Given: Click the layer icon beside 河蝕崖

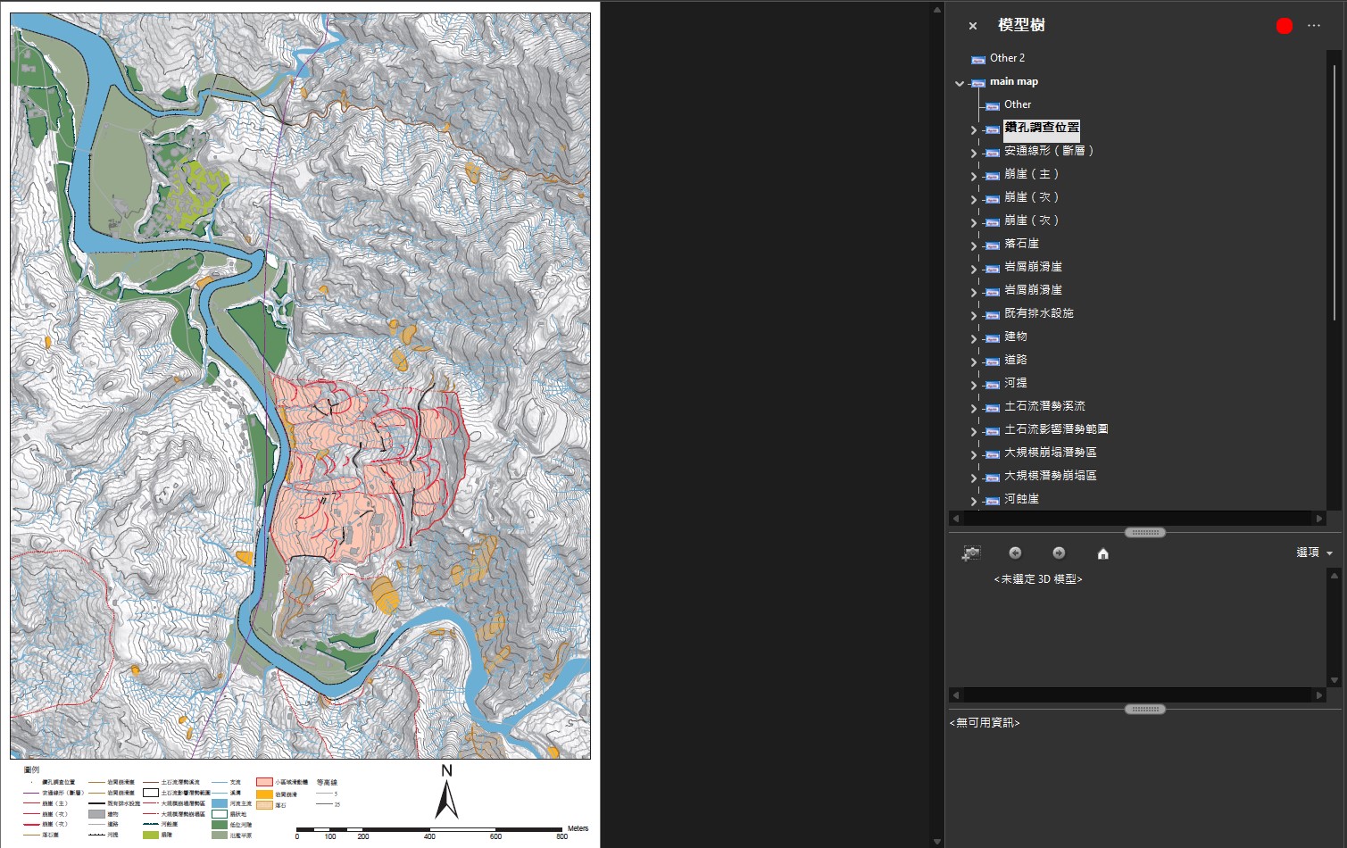Looking at the screenshot, I should click(993, 500).
